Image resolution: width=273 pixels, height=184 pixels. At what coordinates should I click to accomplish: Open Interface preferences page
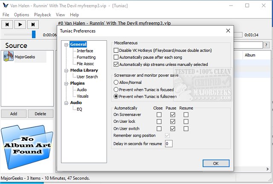click(85, 51)
